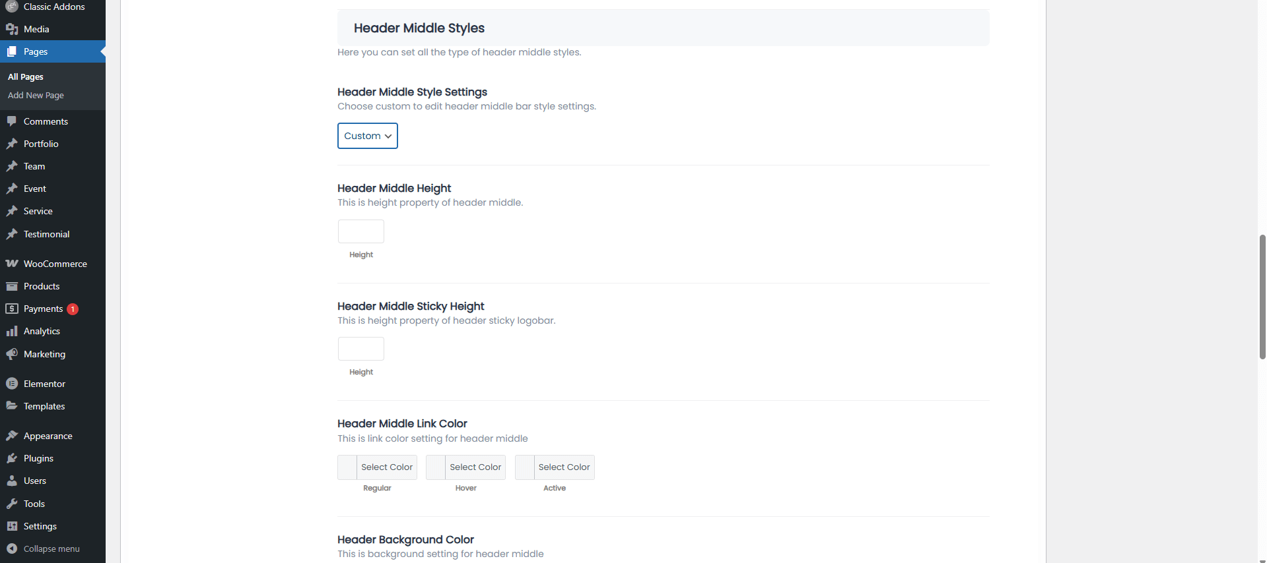Click the Add New Page link
1267x563 pixels.
coord(36,96)
